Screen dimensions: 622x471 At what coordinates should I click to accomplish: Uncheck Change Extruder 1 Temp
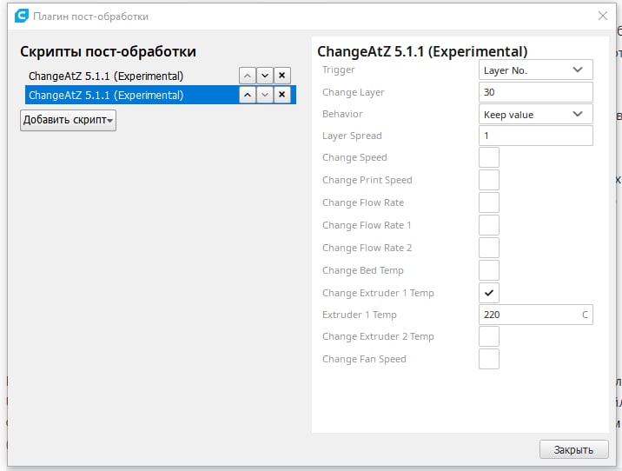click(x=489, y=293)
